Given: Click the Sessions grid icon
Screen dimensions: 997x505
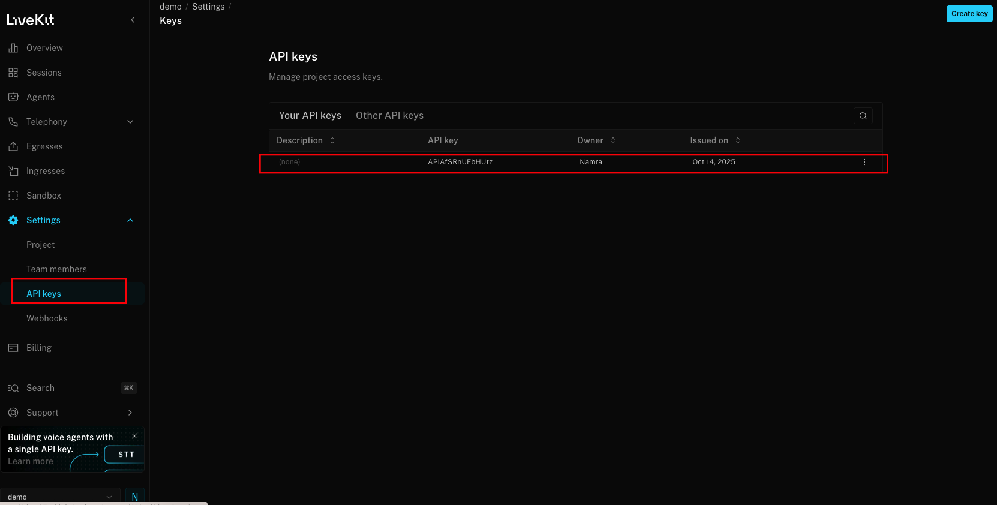Looking at the screenshot, I should (x=13, y=73).
